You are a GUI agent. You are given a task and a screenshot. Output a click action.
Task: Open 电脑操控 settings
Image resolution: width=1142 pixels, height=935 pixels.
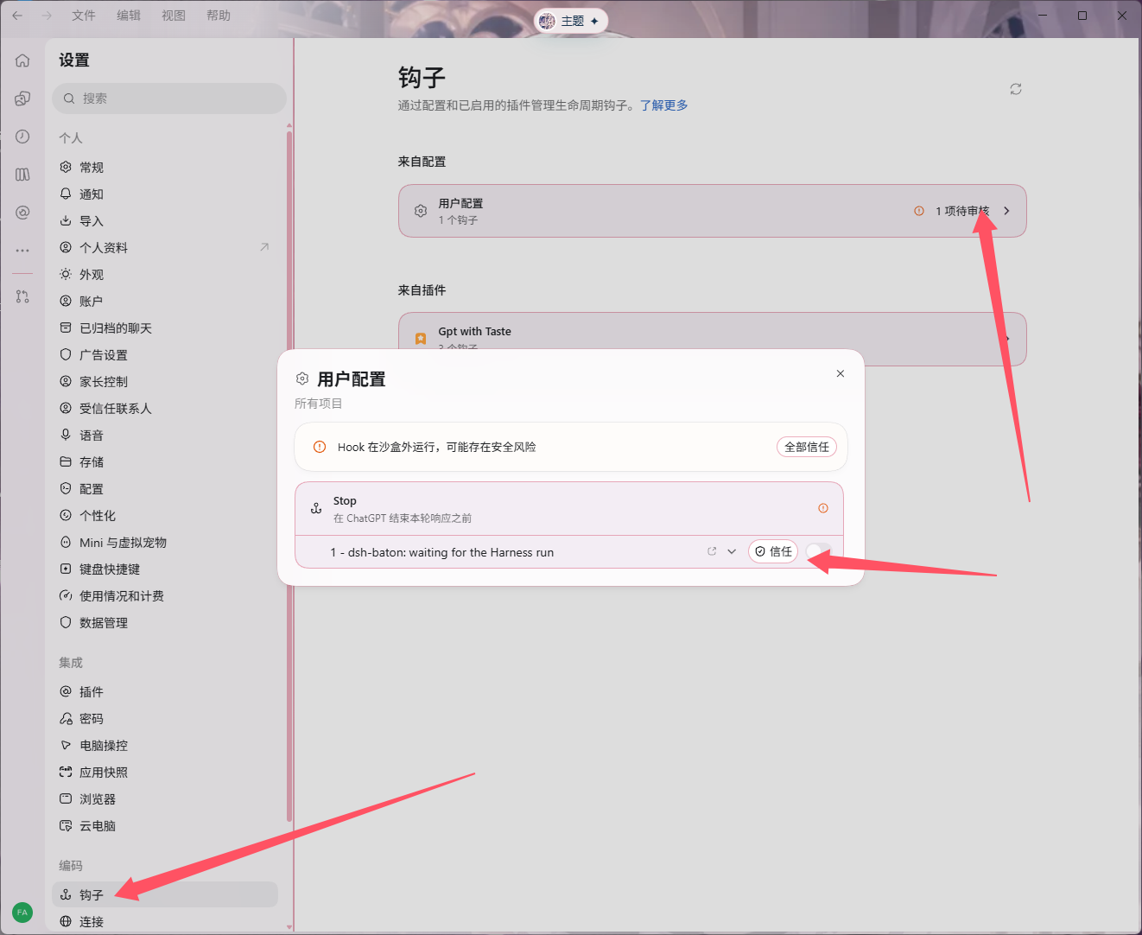click(x=165, y=745)
